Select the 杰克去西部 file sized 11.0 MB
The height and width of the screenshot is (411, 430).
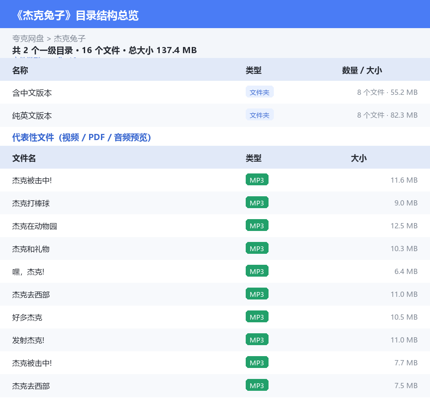tap(31, 294)
